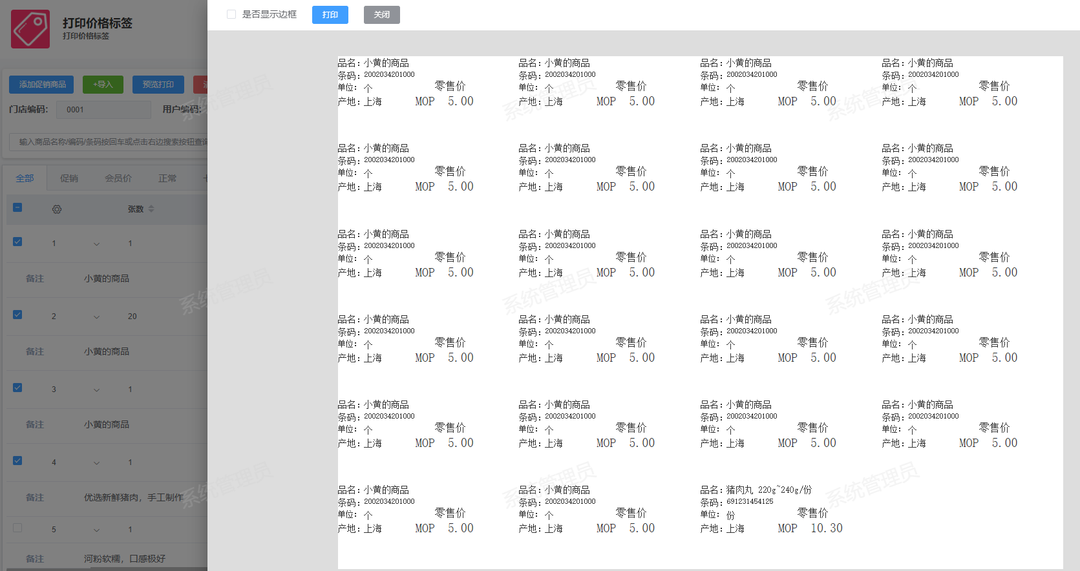The height and width of the screenshot is (571, 1080).
Task: Open the 正常 tab
Action: (167, 178)
